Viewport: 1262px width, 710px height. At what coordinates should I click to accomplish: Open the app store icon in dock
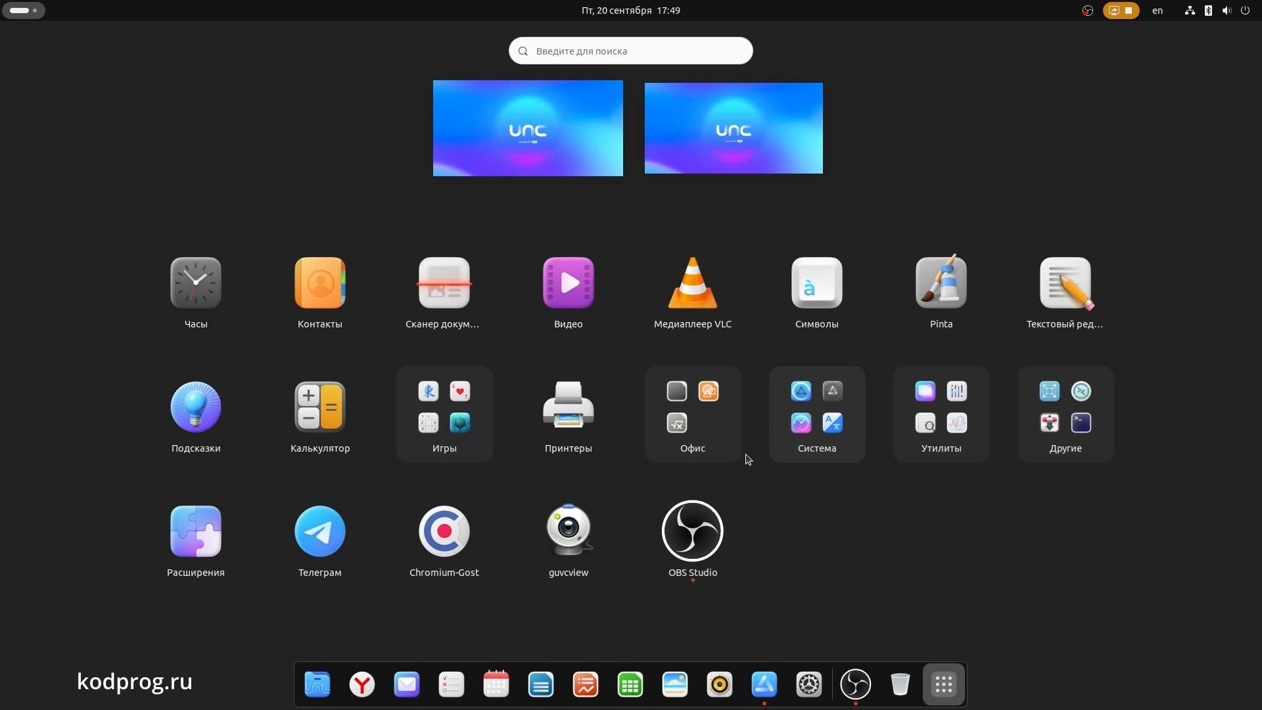coord(764,684)
